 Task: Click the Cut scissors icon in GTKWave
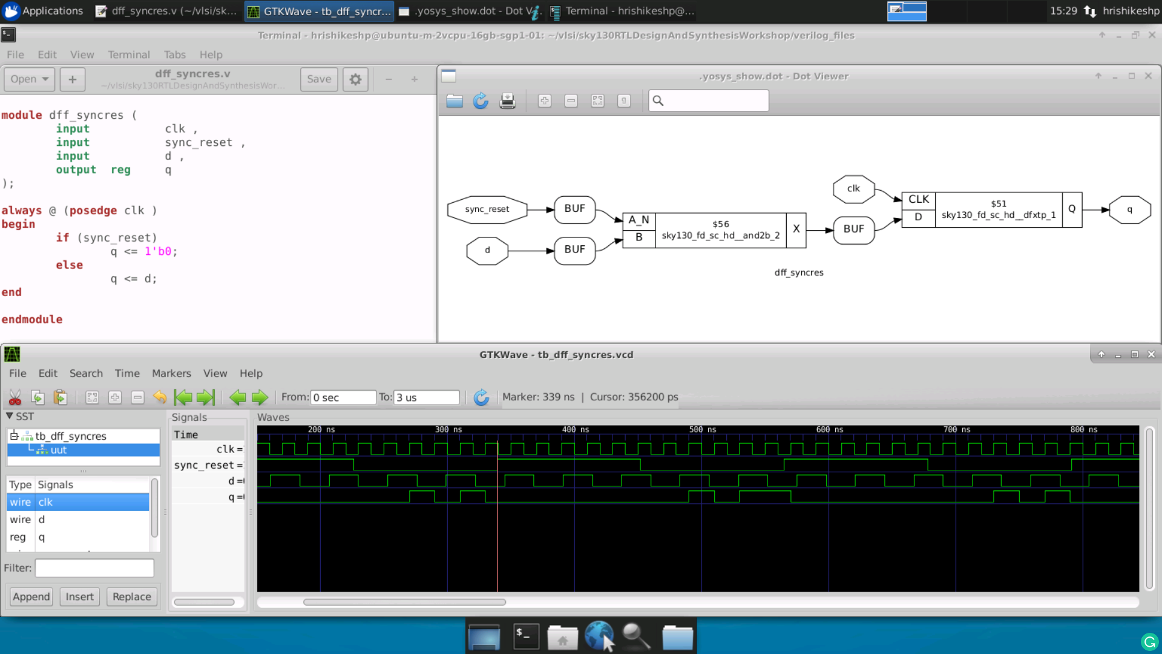click(x=15, y=397)
